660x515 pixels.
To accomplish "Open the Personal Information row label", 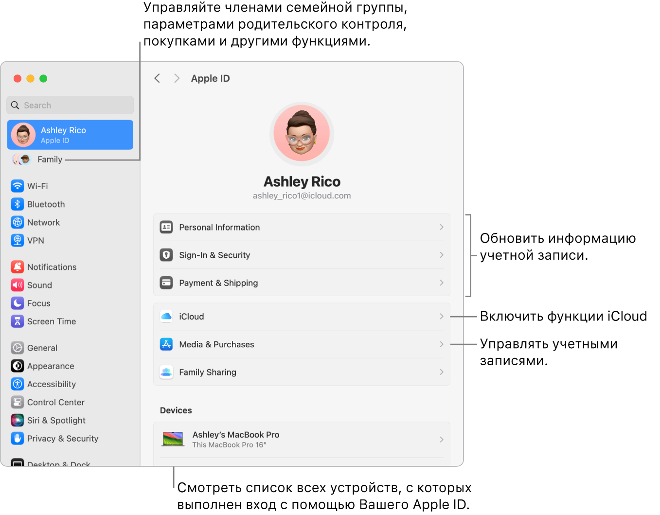I will tap(219, 227).
